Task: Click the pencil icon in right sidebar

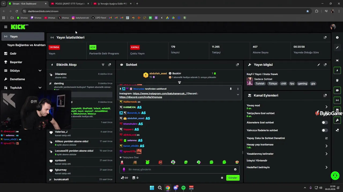Action: coord(337,47)
